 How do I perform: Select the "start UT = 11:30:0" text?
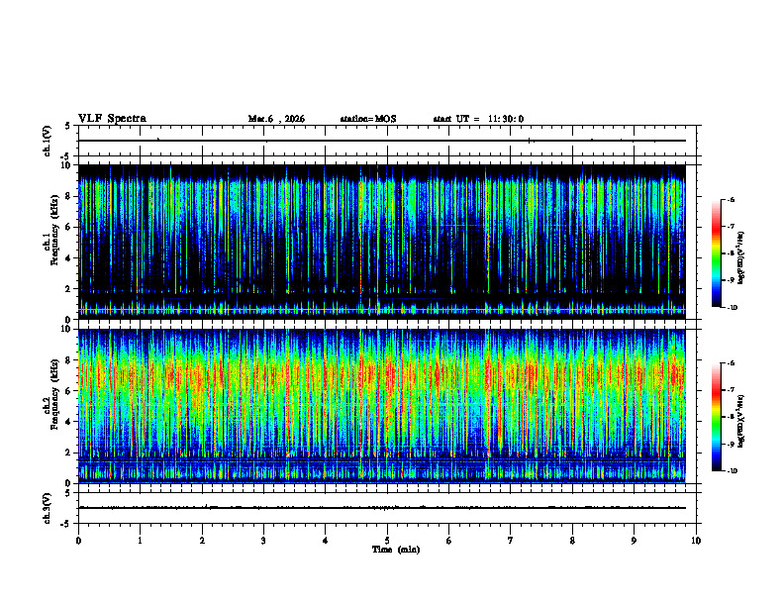[478, 119]
